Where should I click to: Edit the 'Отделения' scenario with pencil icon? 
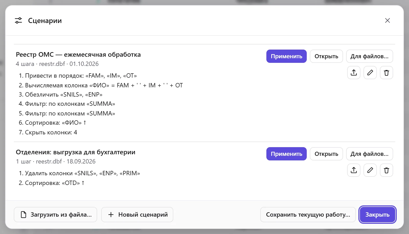coord(370,170)
